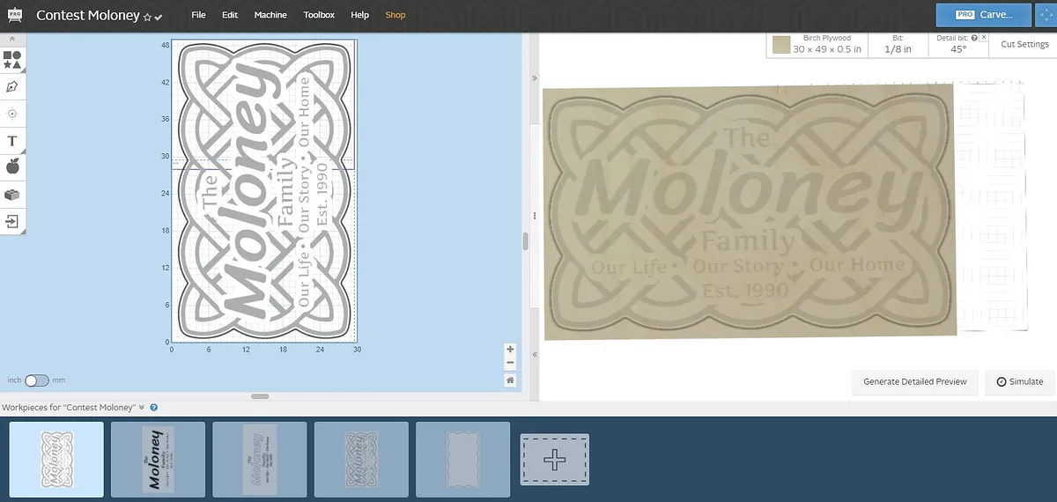Select the Pen drawing tool
1057x502 pixels.
(x=12, y=86)
